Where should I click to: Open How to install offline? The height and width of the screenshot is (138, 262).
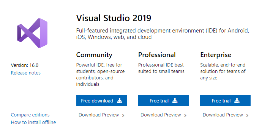click(33, 122)
